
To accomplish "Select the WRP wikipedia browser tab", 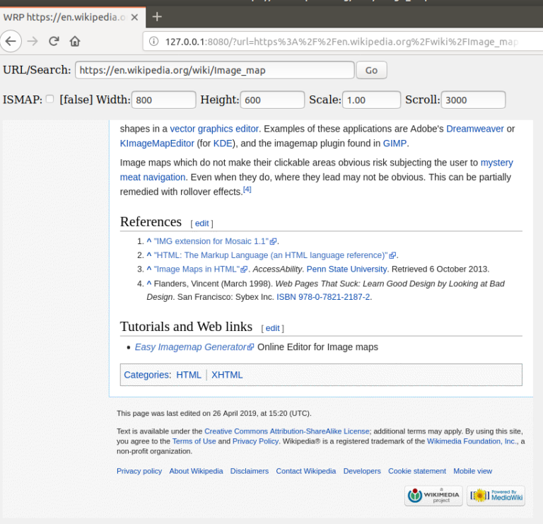I will pyautogui.click(x=73, y=17).
